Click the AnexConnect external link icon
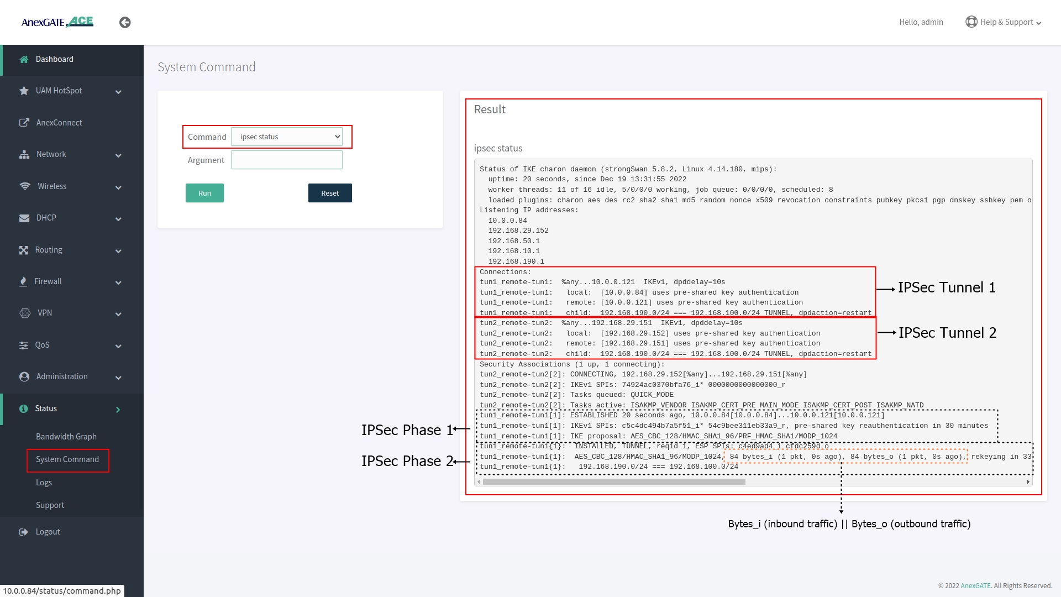 point(24,123)
